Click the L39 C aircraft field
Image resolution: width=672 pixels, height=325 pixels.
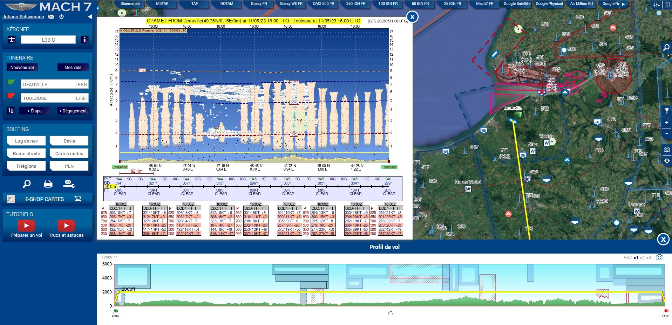point(48,40)
